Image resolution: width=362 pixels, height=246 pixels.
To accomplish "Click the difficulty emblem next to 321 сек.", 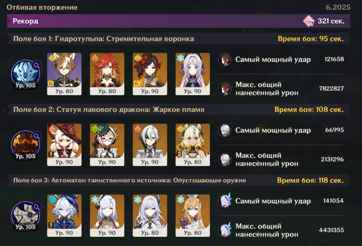I will point(309,21).
